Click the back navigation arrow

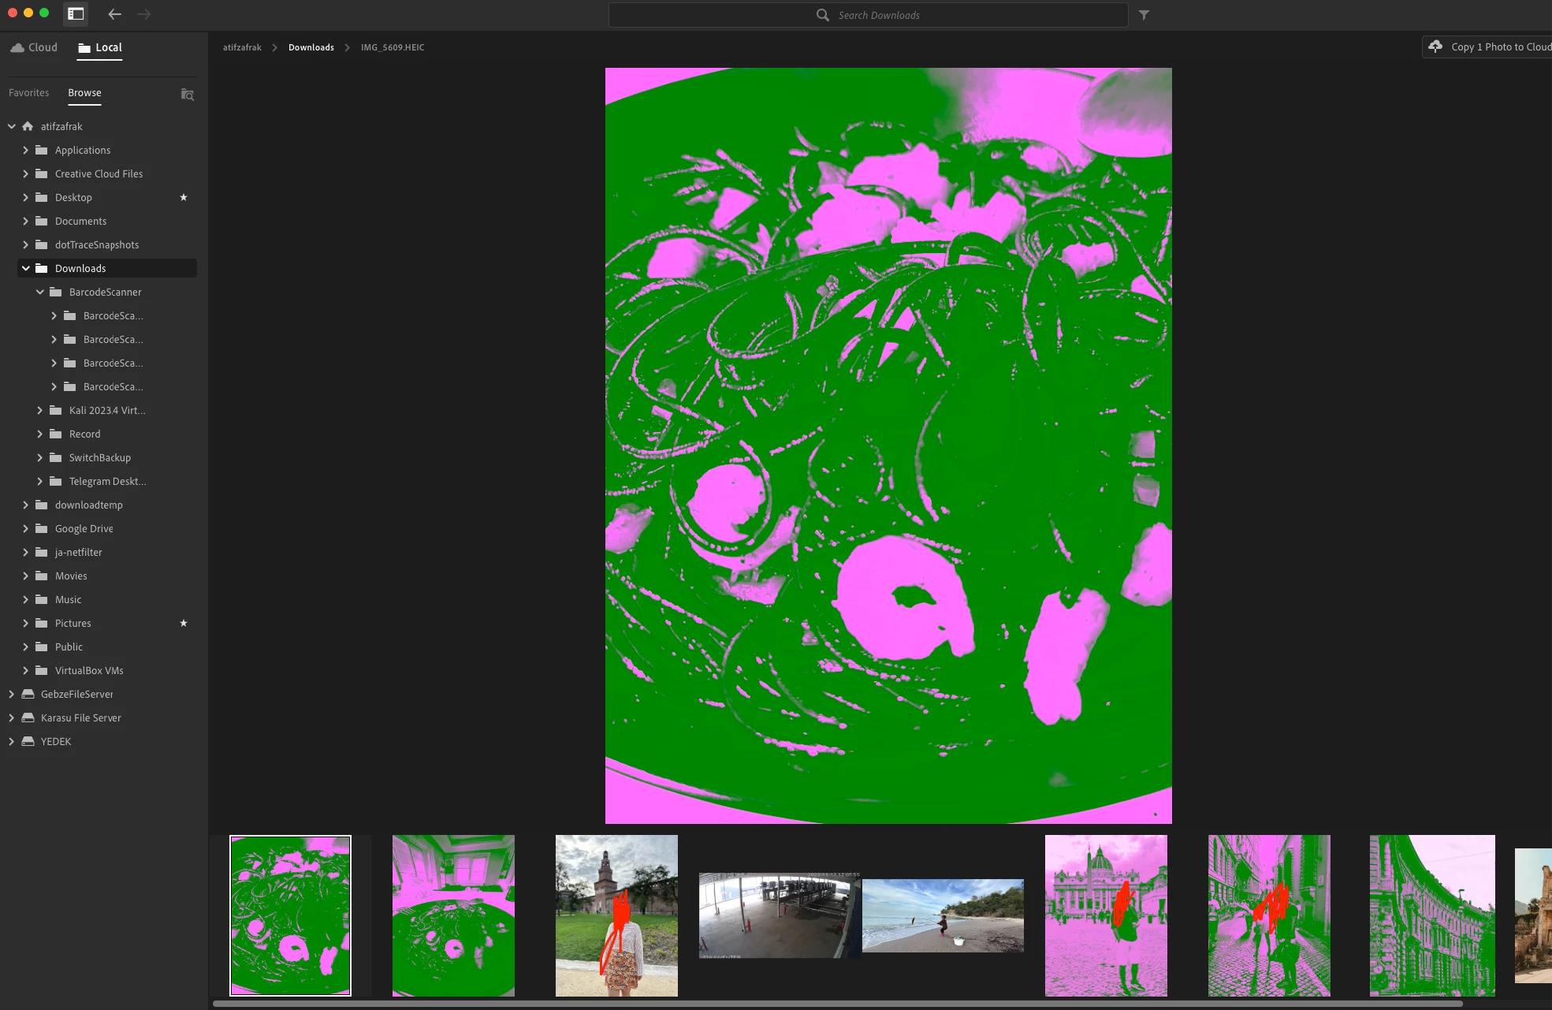pos(115,14)
